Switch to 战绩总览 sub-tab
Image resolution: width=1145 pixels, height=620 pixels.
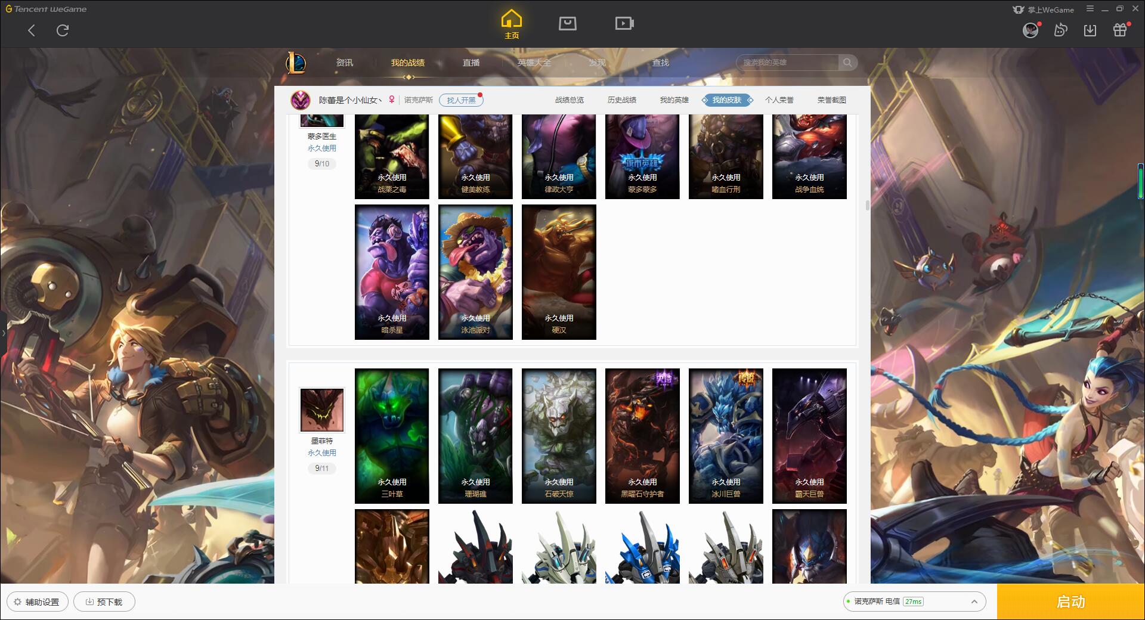tap(570, 100)
